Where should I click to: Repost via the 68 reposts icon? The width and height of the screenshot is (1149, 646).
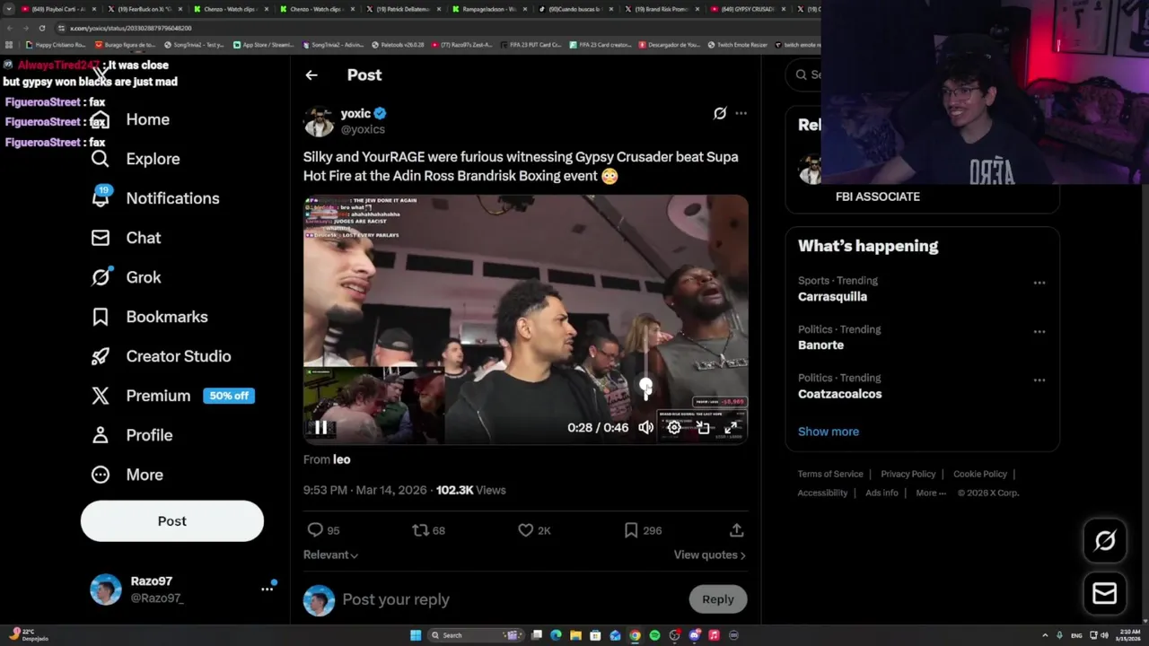420,530
